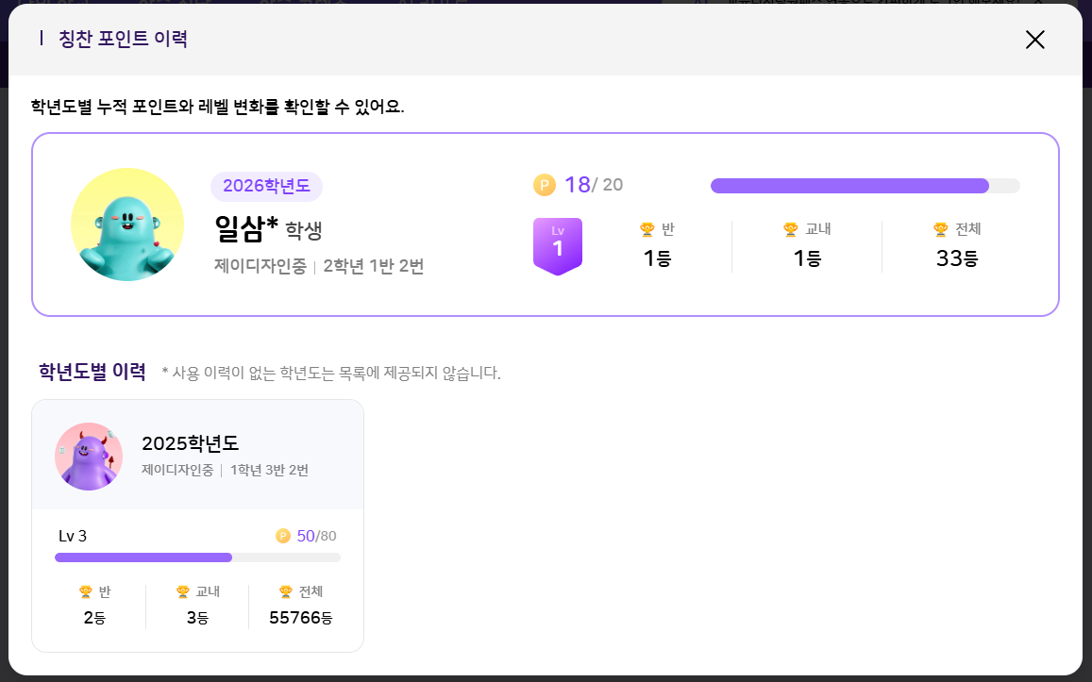Click the purple Lv 1 badge
1092x682 pixels.
coord(558,246)
